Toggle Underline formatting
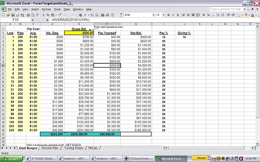The image size is (260, 162). [x=178, y=15]
